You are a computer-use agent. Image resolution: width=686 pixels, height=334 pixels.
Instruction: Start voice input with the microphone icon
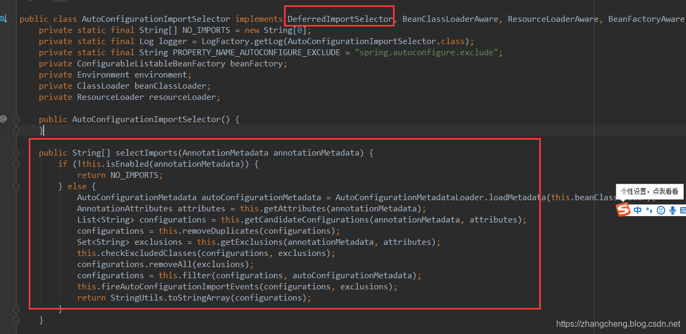673,210
